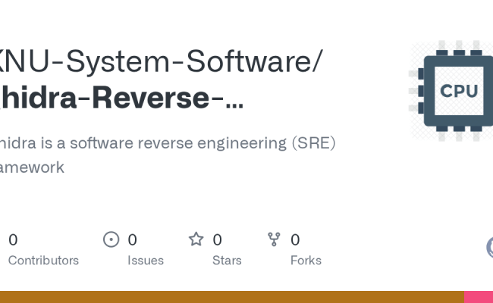Click the CPU chip avatar image
This screenshot has height=303, width=493.
click(451, 91)
